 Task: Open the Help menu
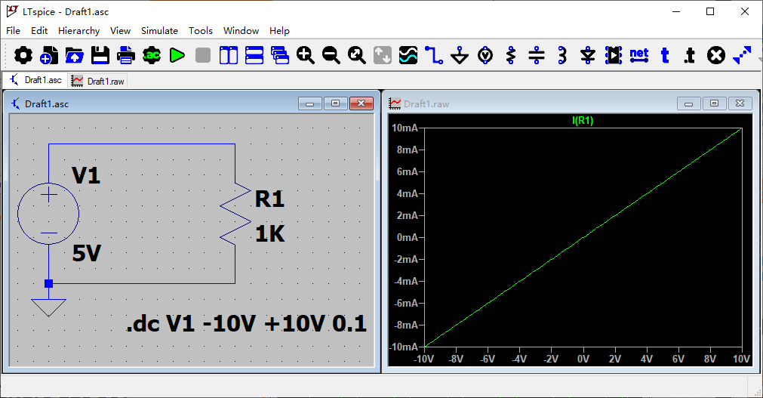click(279, 31)
